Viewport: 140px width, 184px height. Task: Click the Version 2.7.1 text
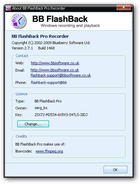click(x=22, y=48)
